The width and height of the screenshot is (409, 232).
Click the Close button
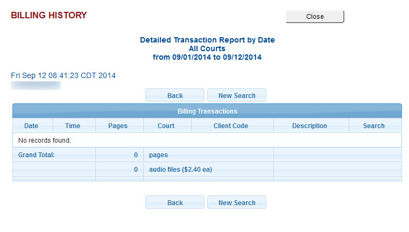click(315, 17)
